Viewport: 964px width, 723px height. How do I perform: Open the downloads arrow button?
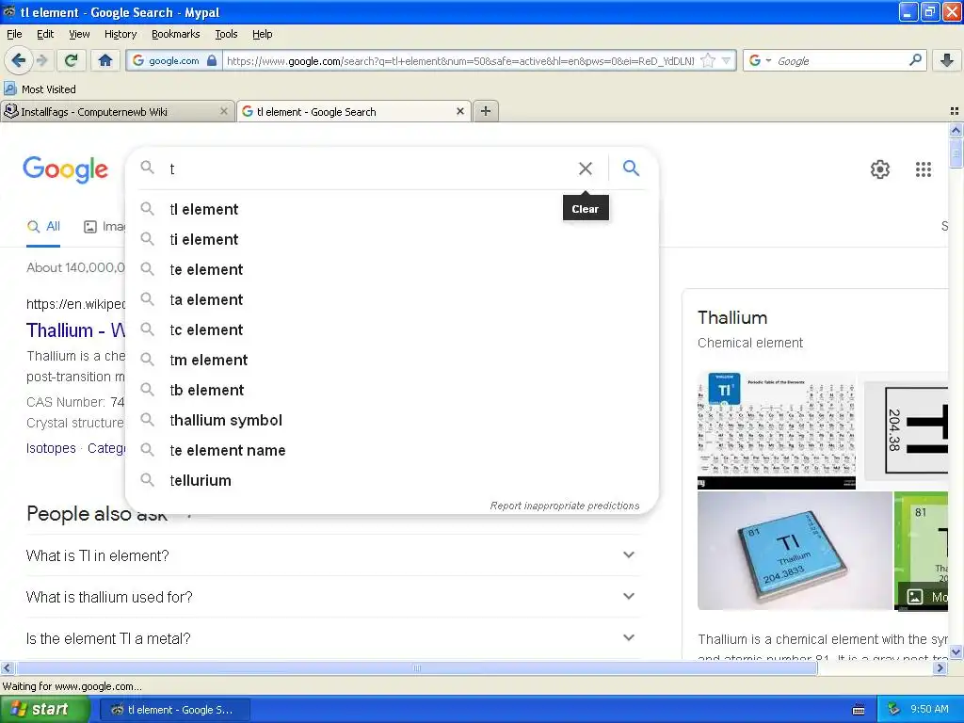point(947,60)
